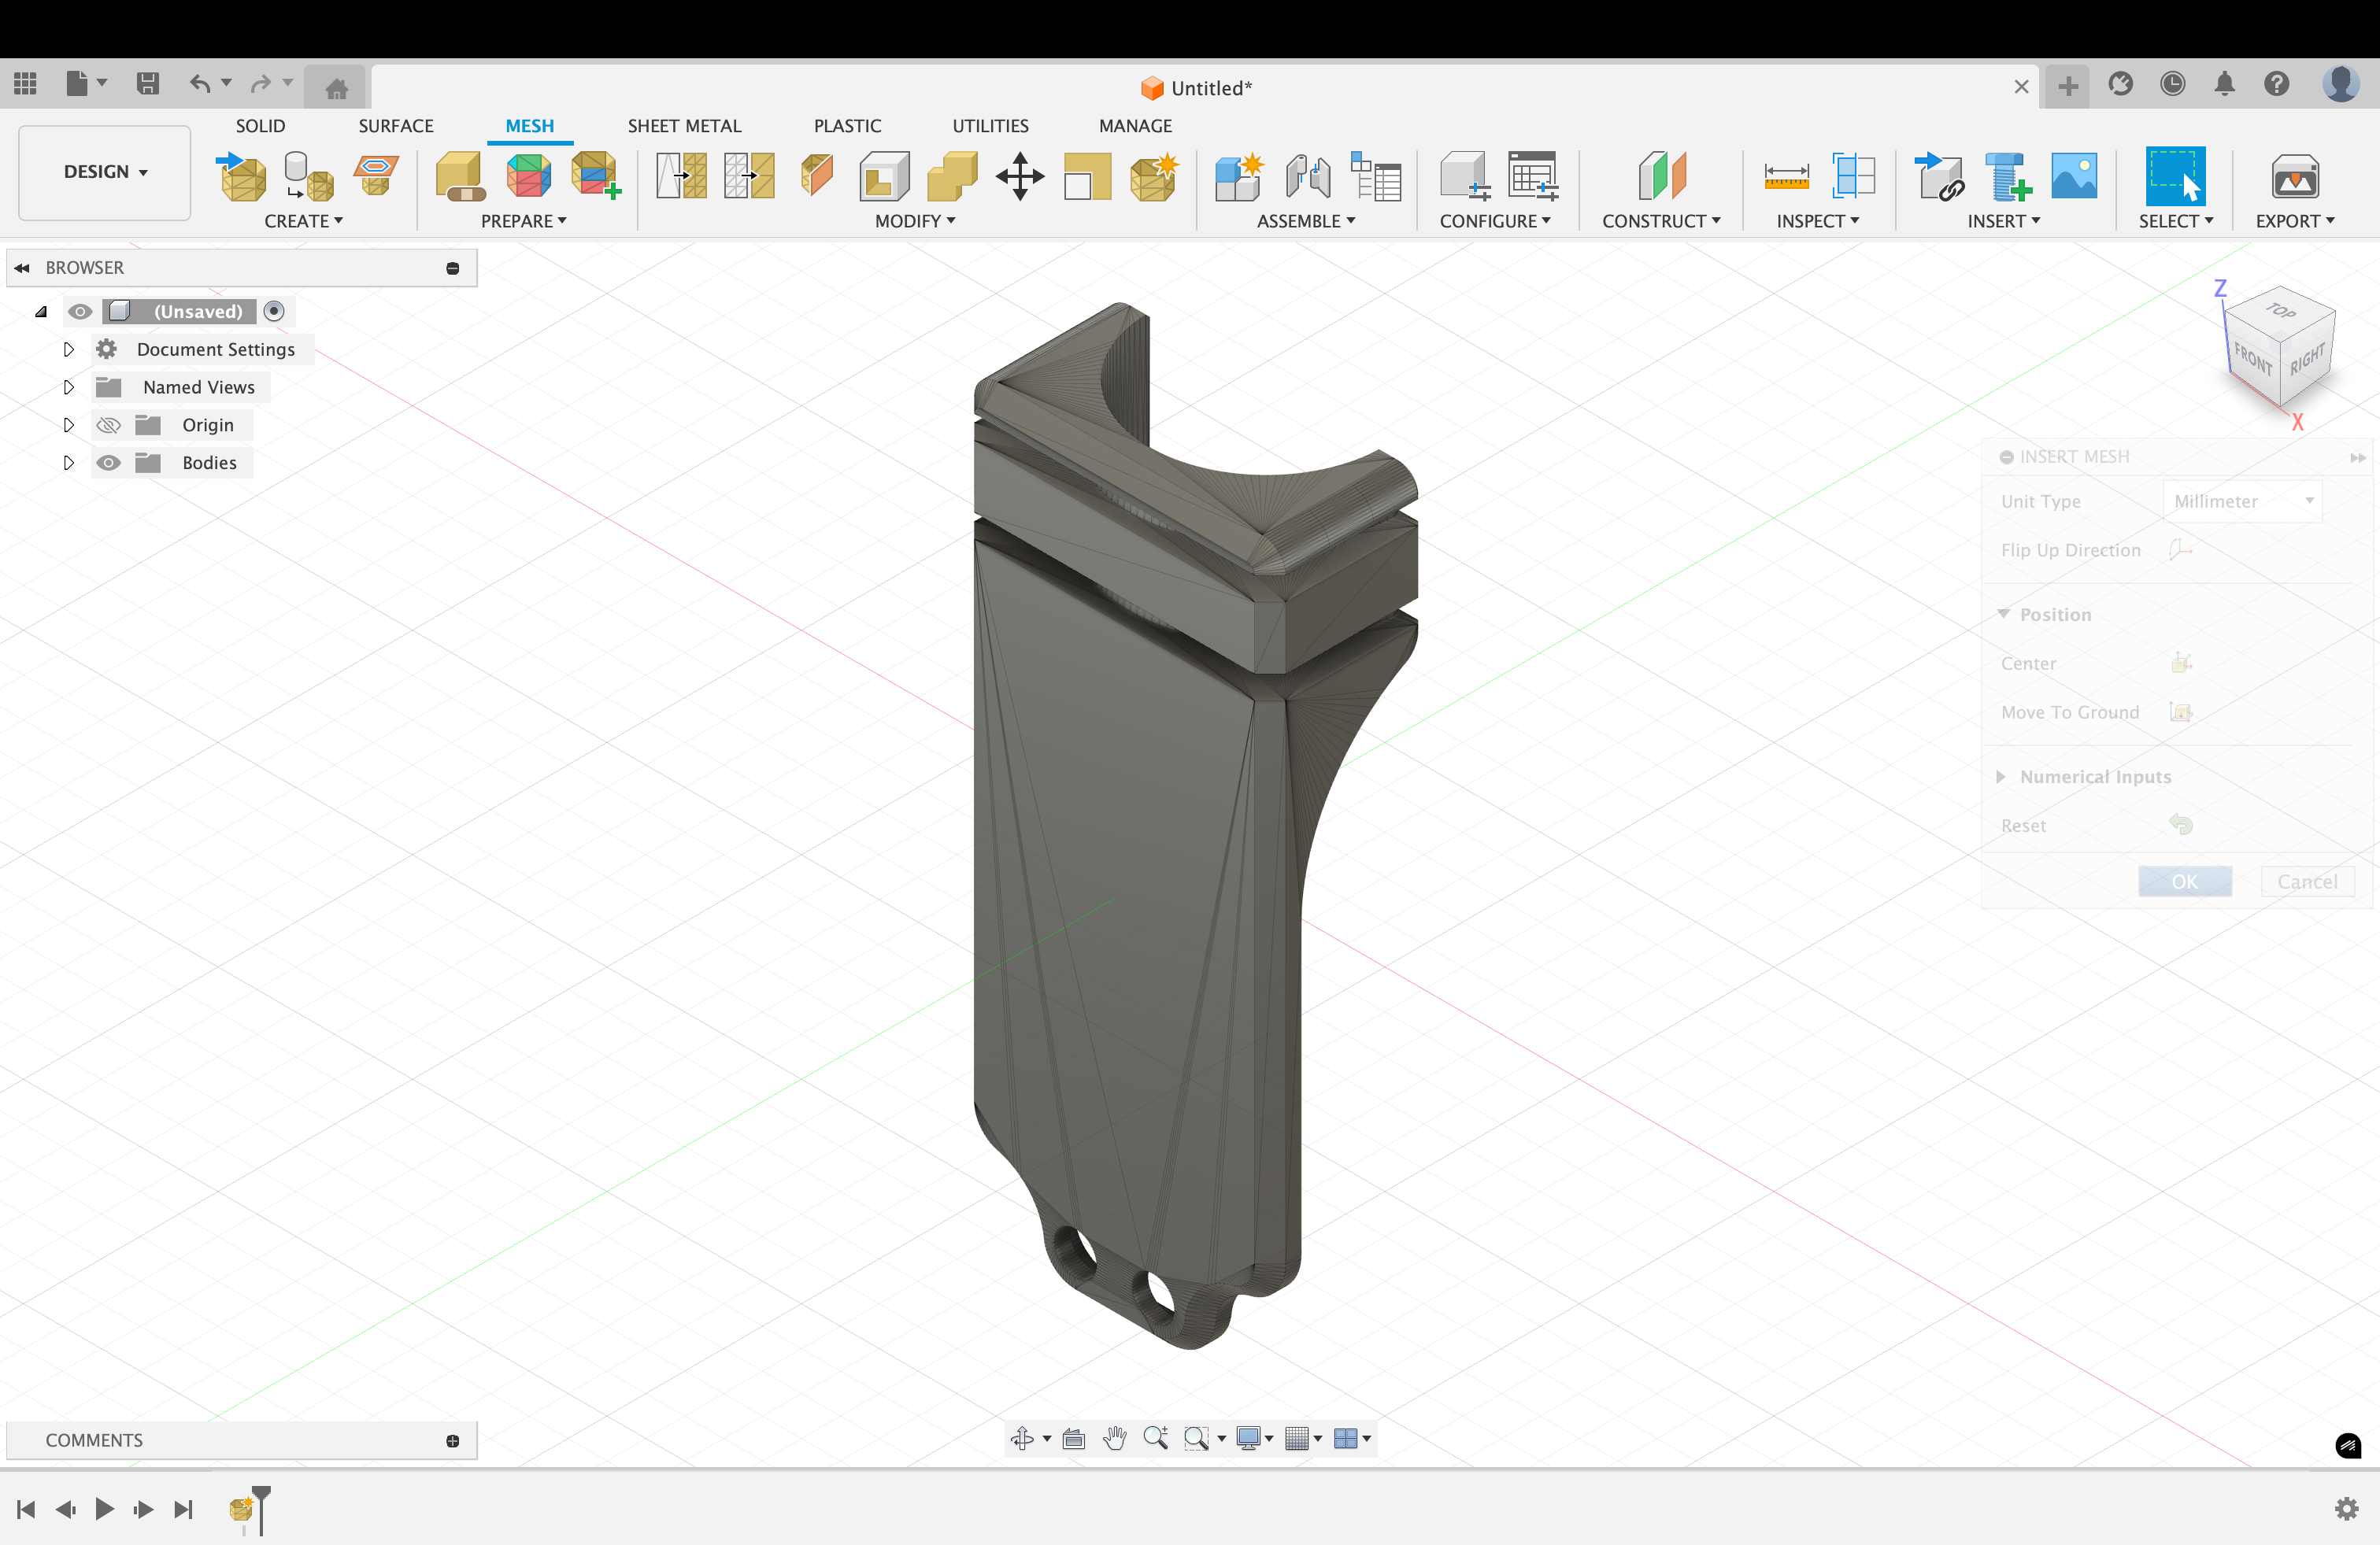Expand the Document Settings tree item
Image resolution: width=2380 pixels, height=1545 pixels.
[68, 349]
